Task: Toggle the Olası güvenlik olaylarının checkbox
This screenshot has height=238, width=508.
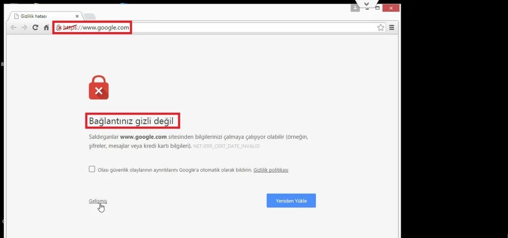Action: pos(92,169)
